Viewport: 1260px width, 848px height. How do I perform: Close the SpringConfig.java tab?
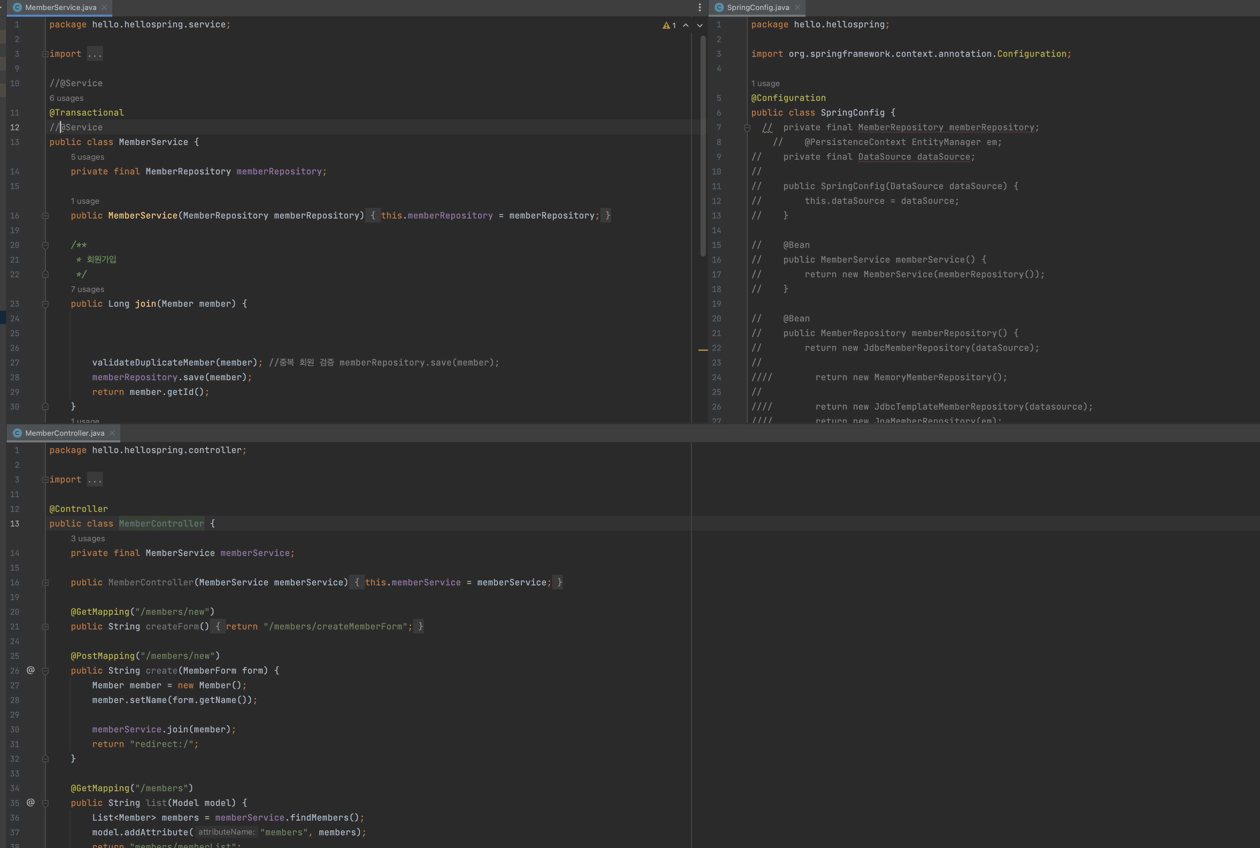(x=797, y=8)
